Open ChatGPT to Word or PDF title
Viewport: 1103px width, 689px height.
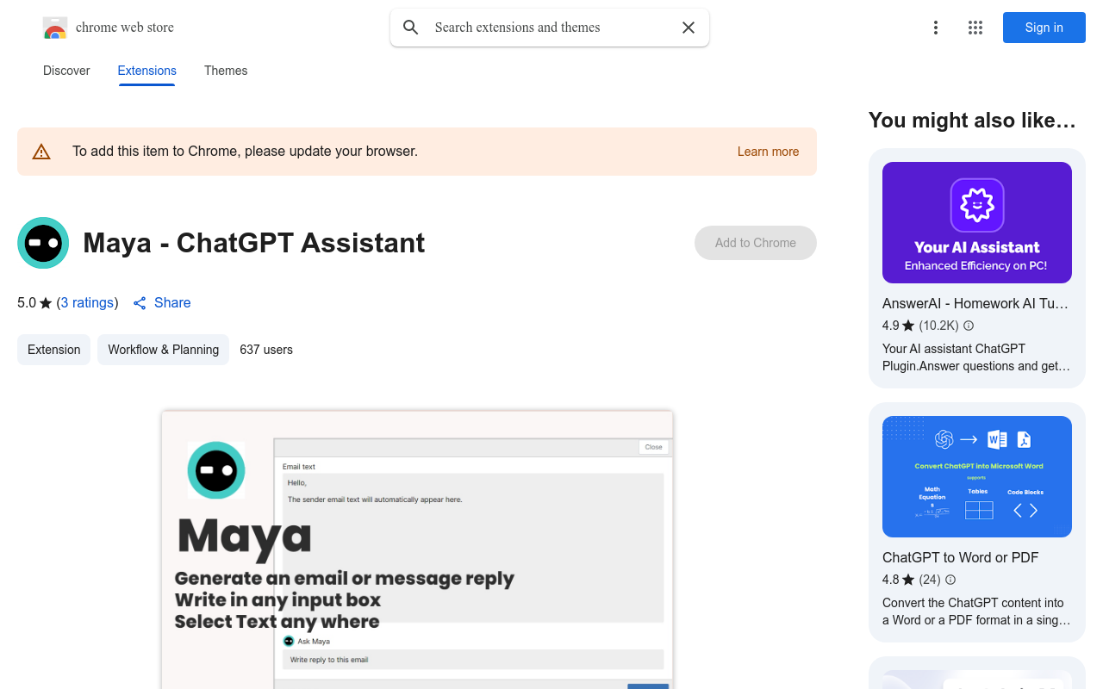(961, 557)
